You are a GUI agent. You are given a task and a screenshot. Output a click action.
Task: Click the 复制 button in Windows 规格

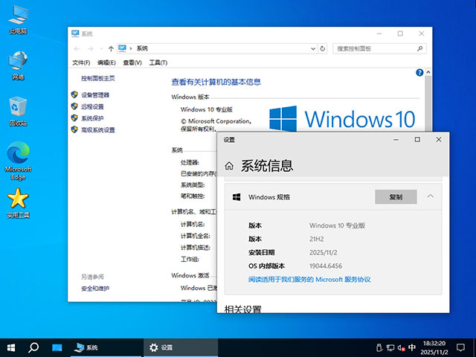coord(396,197)
